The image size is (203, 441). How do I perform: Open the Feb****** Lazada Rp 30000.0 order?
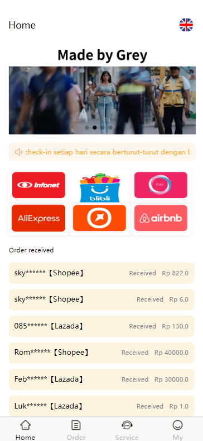coord(101,379)
